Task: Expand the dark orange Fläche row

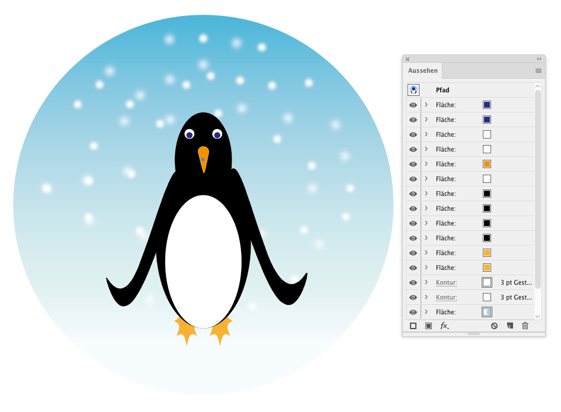Action: 426,164
